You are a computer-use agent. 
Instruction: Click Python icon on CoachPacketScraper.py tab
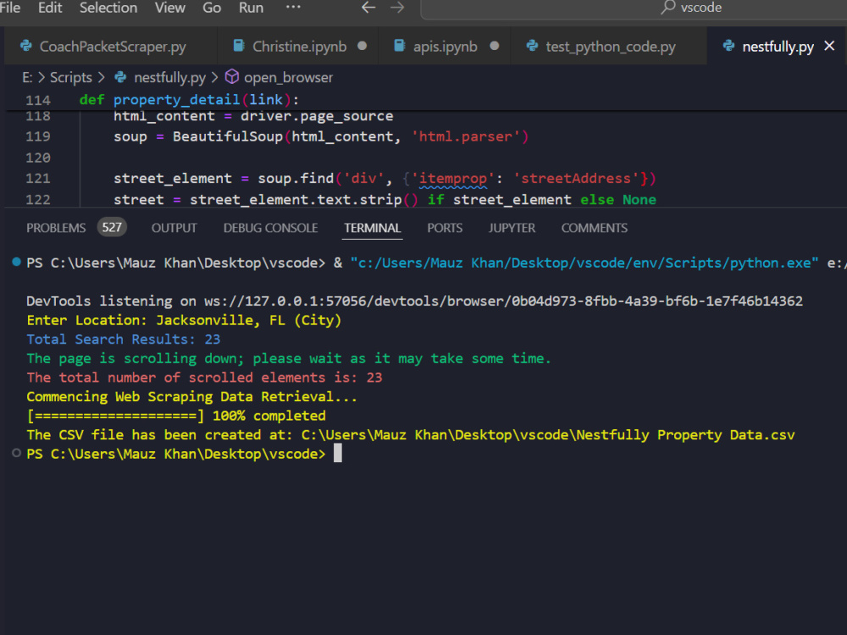point(25,46)
